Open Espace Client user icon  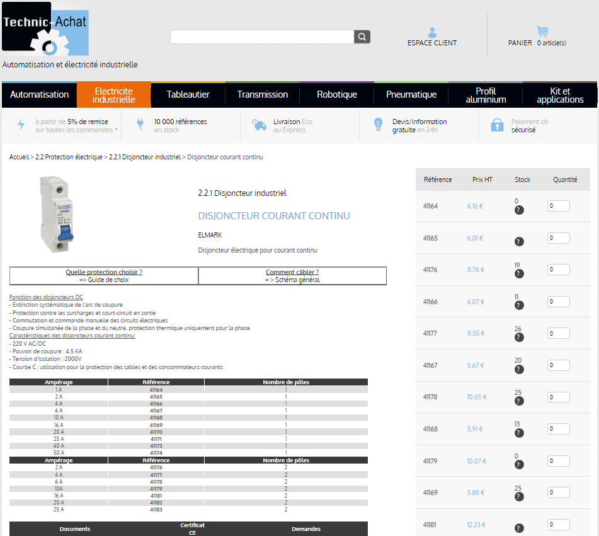pos(432,32)
